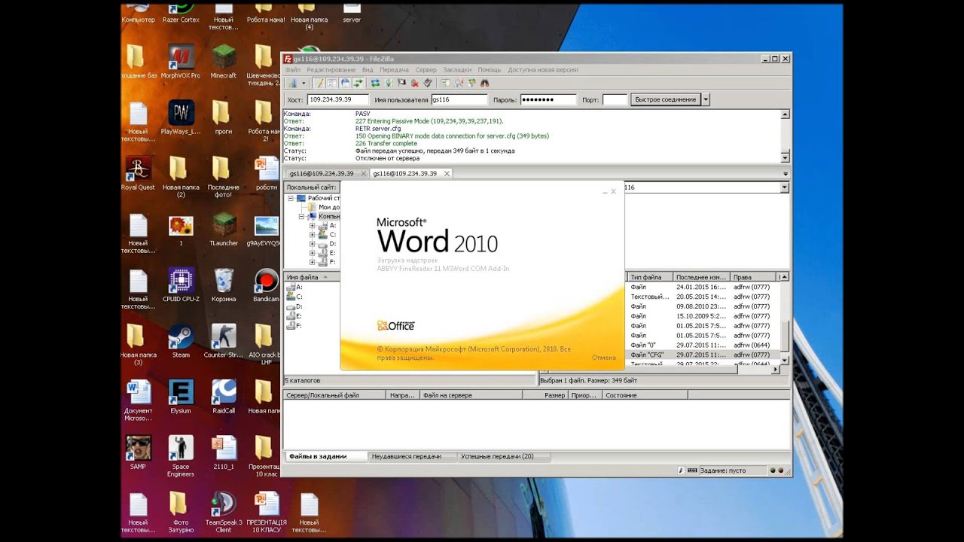This screenshot has height=542, width=964.
Task: Toggle the message log display in FileZilla
Action: (x=319, y=83)
